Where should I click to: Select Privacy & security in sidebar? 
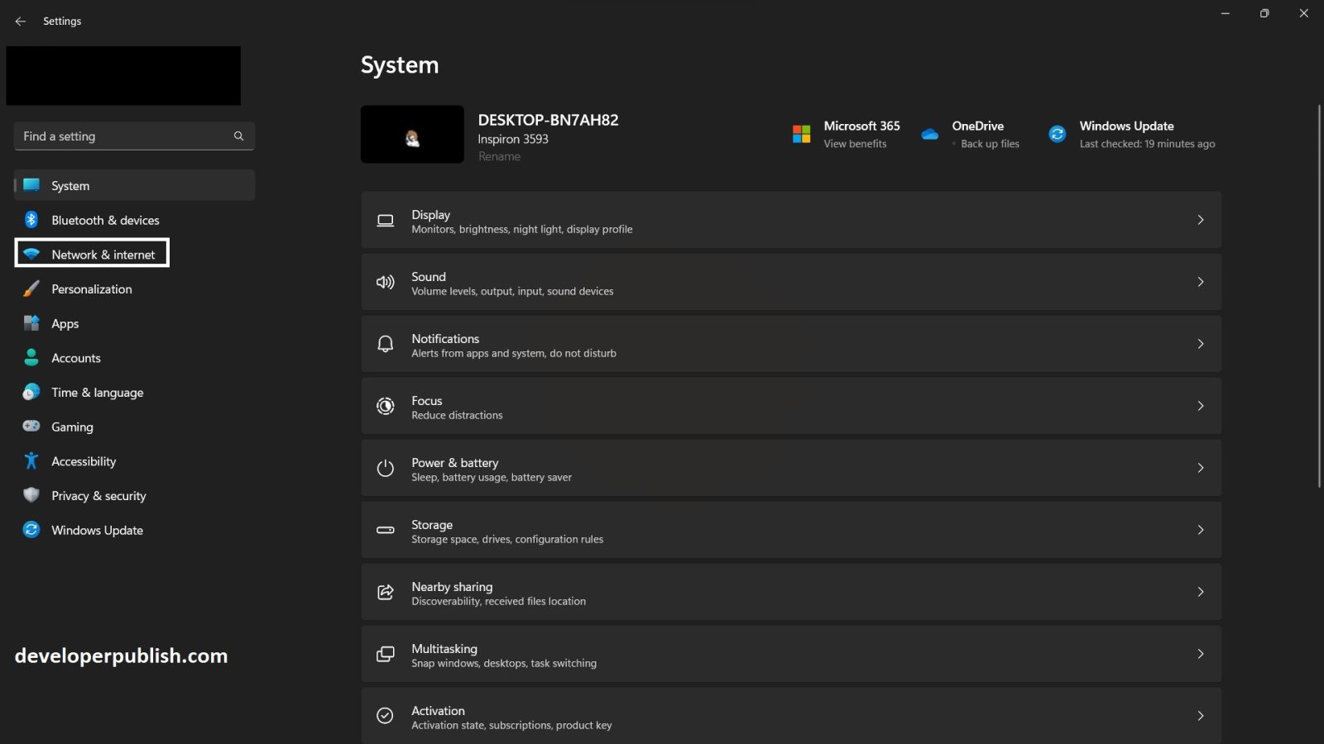point(134,496)
